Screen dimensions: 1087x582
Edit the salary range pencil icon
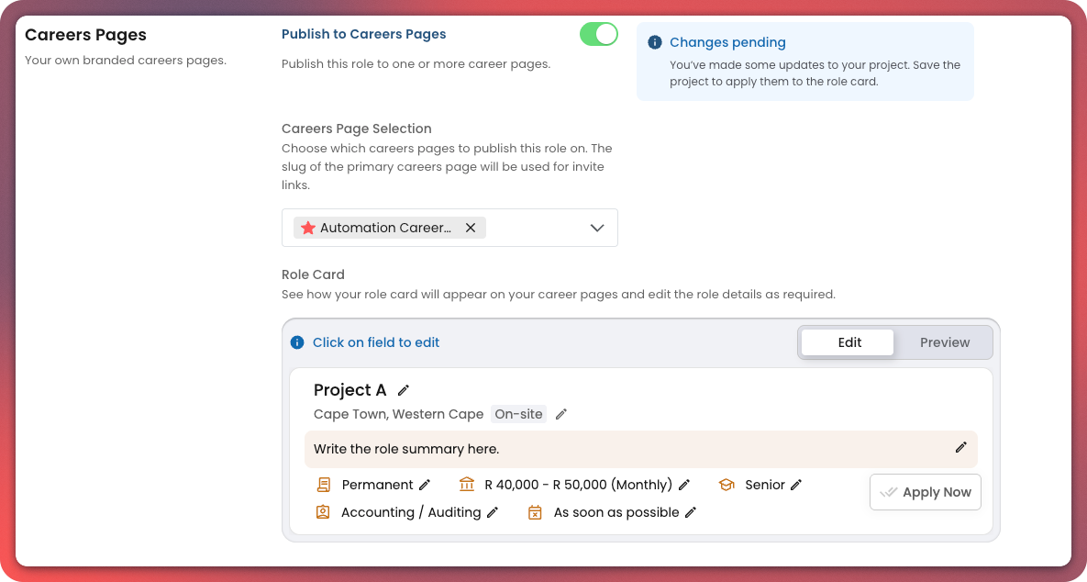[x=684, y=485]
